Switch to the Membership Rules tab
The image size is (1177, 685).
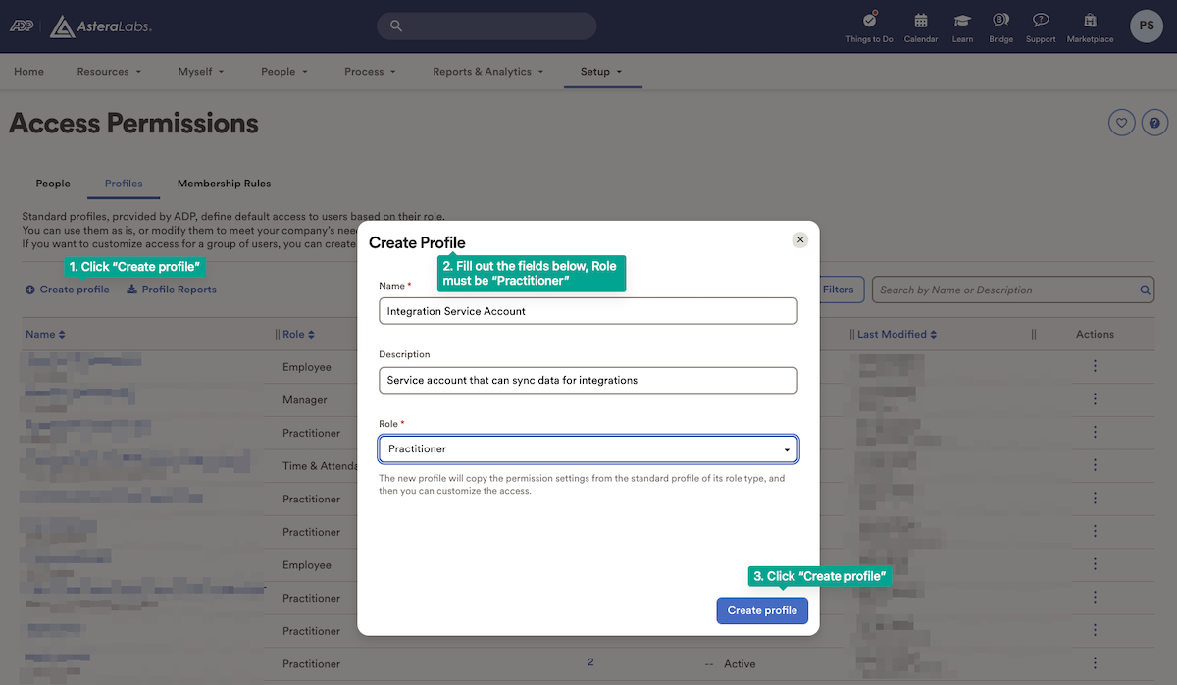point(224,184)
